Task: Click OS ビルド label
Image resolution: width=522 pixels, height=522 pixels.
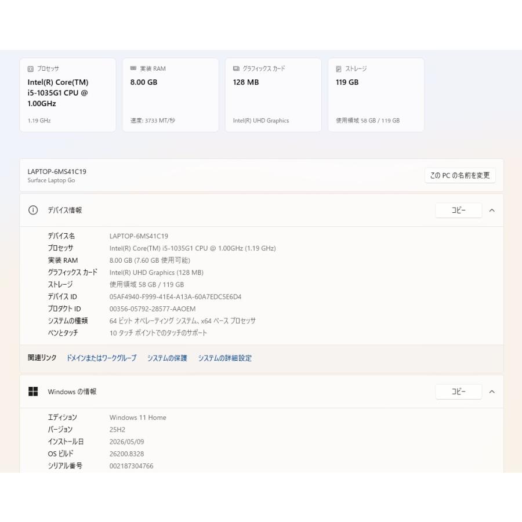Action: click(x=60, y=454)
